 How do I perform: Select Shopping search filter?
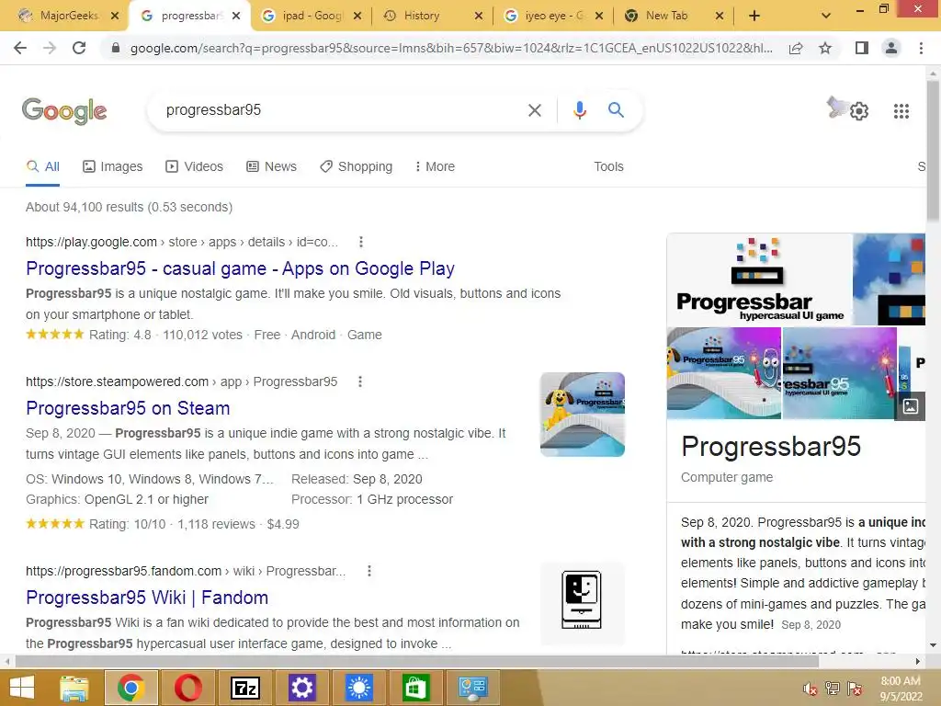pyautogui.click(x=357, y=166)
